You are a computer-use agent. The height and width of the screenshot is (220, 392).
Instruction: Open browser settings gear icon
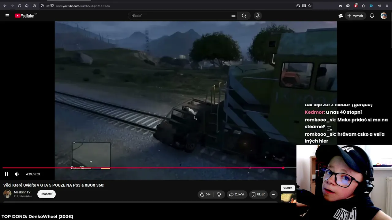click(x=34, y=6)
